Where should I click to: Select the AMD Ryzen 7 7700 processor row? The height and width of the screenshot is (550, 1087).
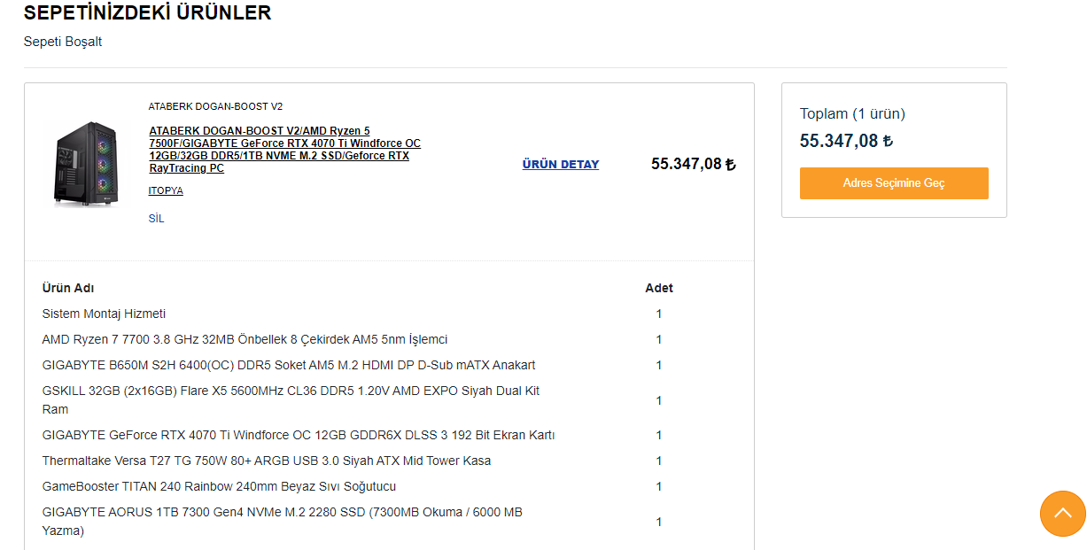[245, 339]
